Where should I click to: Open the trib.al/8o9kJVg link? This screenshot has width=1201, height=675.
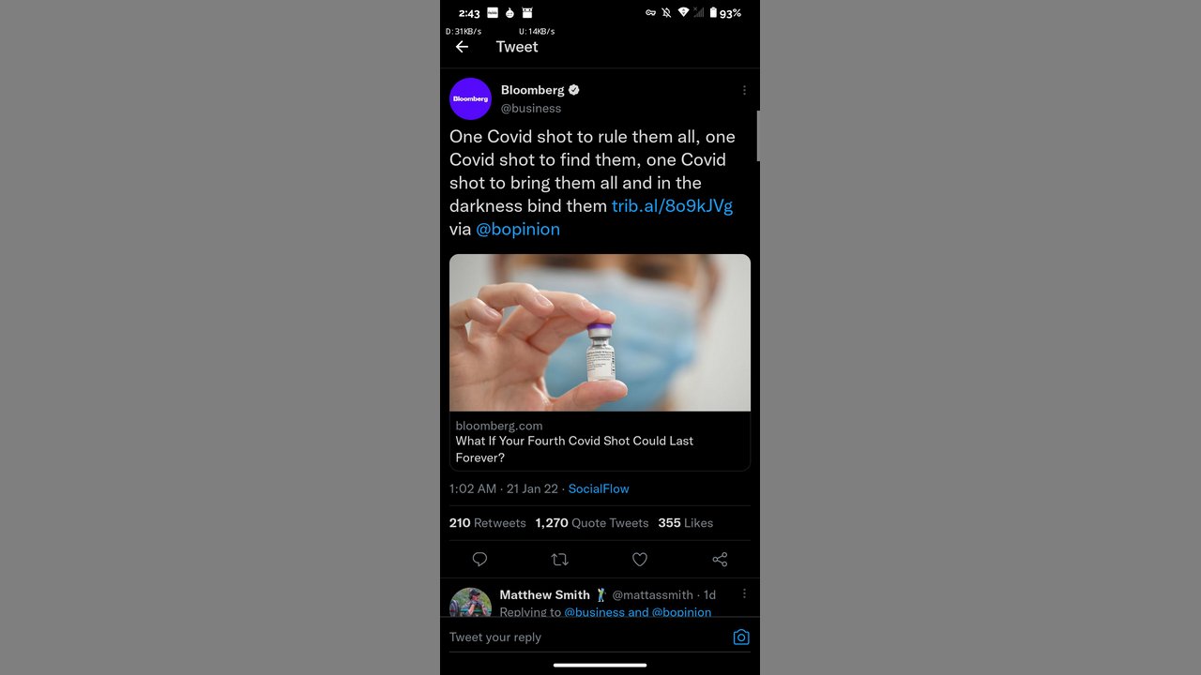pos(672,206)
